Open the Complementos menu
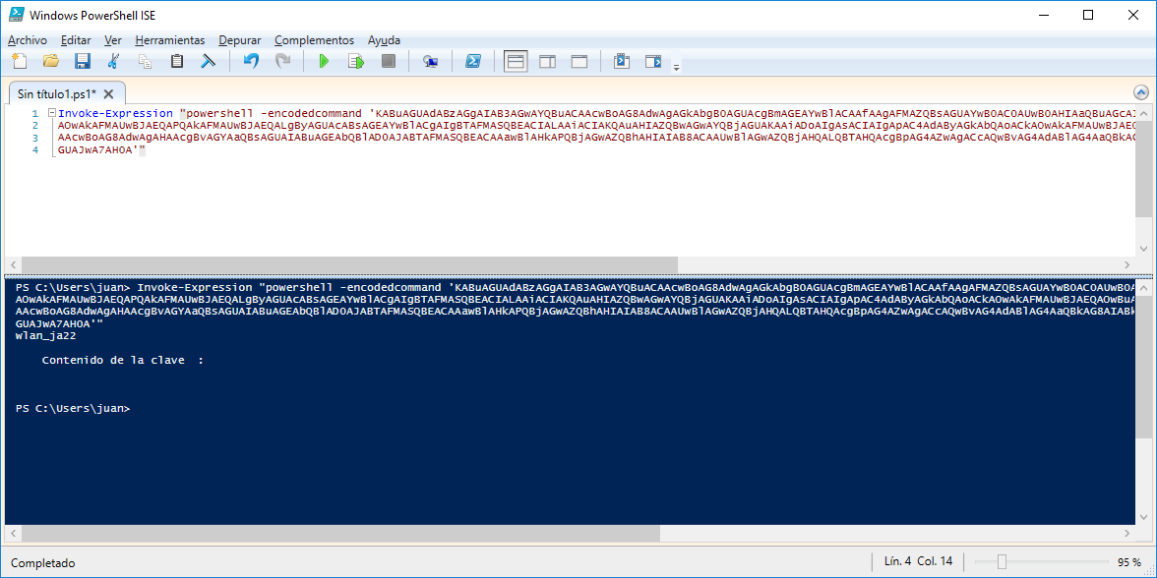The image size is (1157, 578). 315,40
